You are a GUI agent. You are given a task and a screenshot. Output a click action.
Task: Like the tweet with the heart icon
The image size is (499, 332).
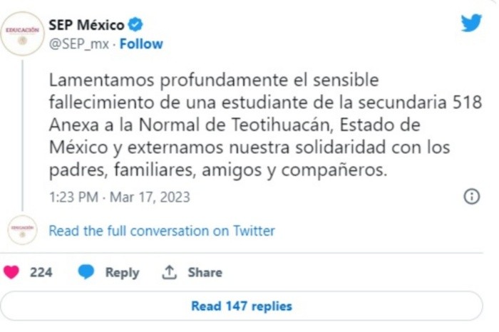coord(12,272)
